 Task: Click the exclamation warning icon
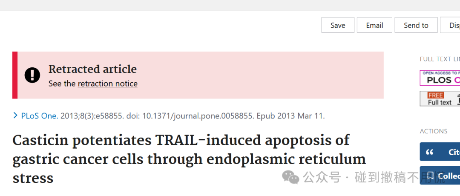point(32,75)
